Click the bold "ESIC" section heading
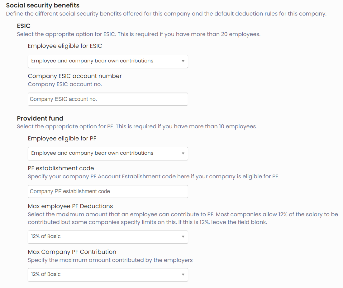 click(x=24, y=26)
